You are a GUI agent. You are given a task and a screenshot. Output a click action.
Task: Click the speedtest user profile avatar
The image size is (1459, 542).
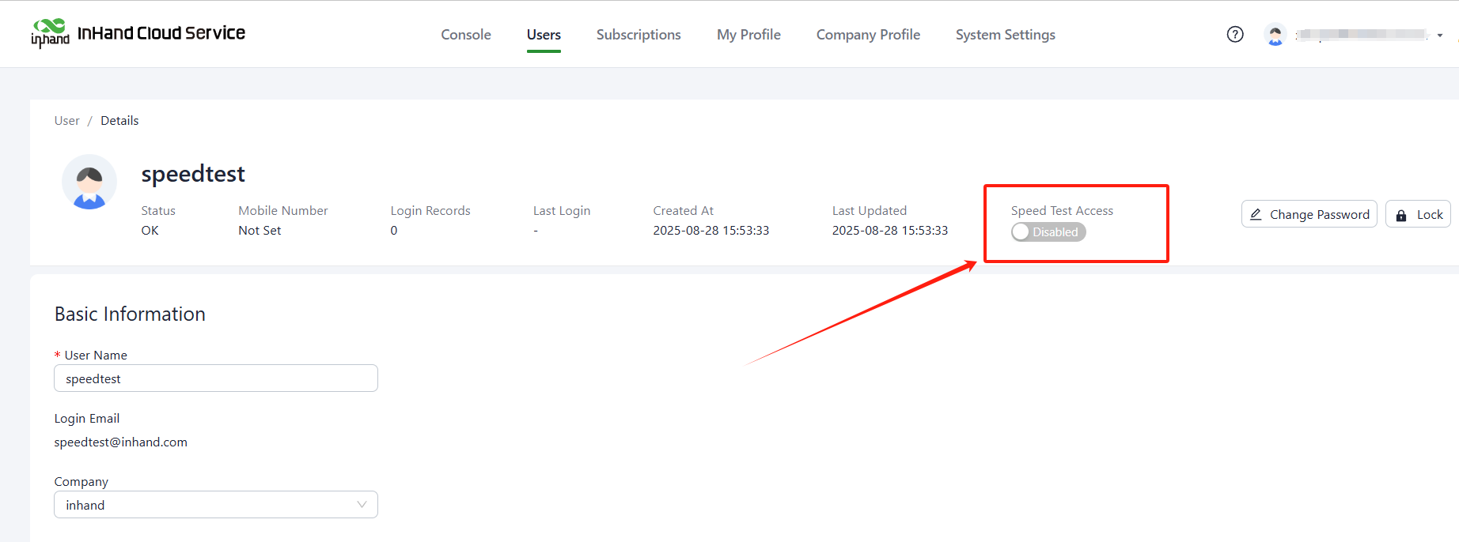(89, 182)
